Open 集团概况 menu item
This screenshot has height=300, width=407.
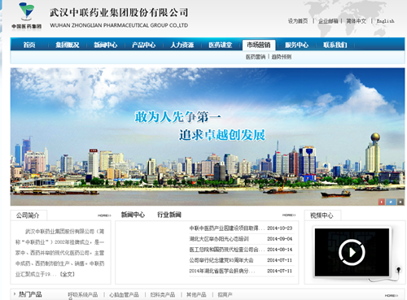(68, 45)
